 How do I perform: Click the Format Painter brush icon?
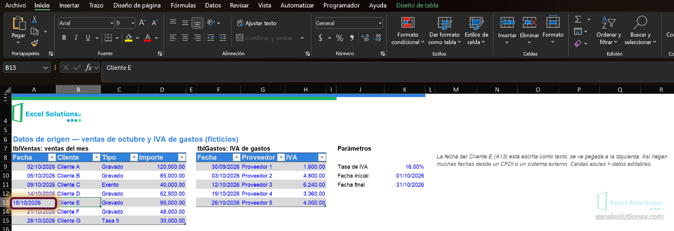[x=35, y=42]
